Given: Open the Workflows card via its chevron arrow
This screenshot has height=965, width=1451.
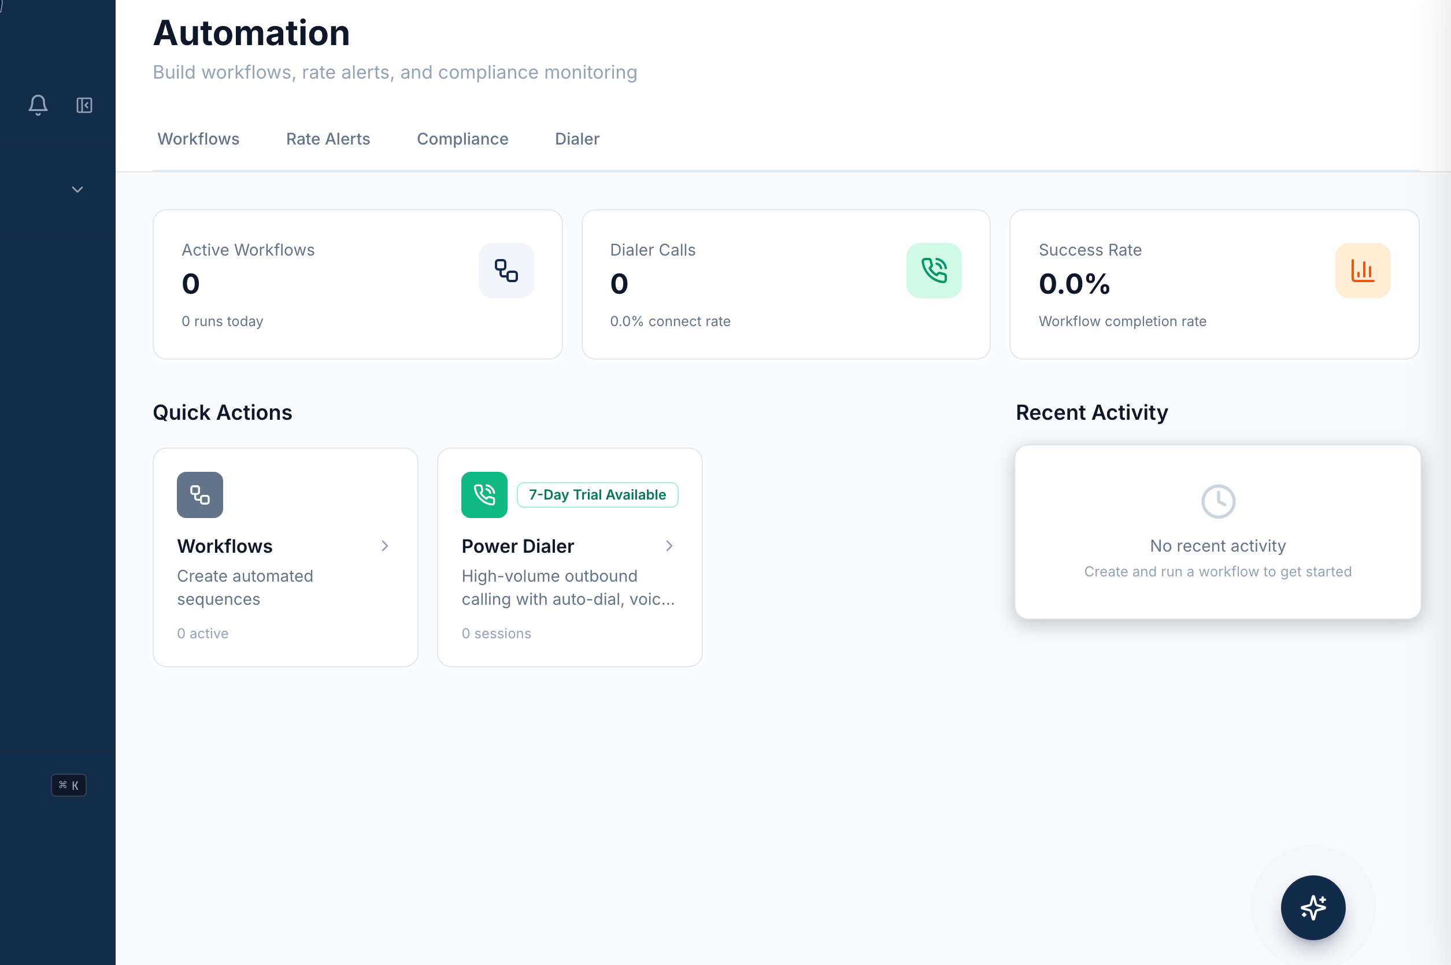Looking at the screenshot, I should (385, 546).
